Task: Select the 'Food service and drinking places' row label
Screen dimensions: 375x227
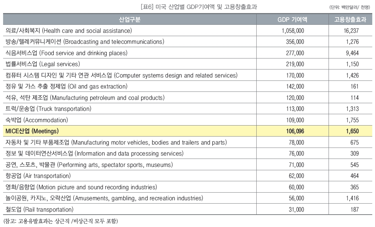Action: click(x=66, y=53)
